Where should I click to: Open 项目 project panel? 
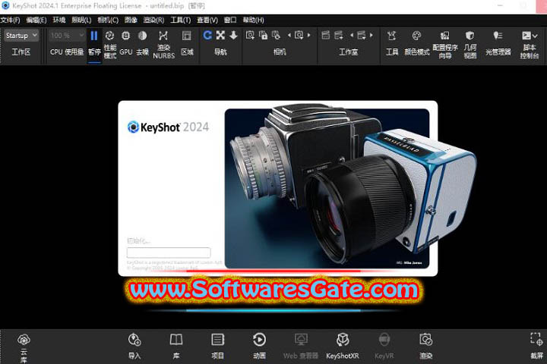point(218,347)
